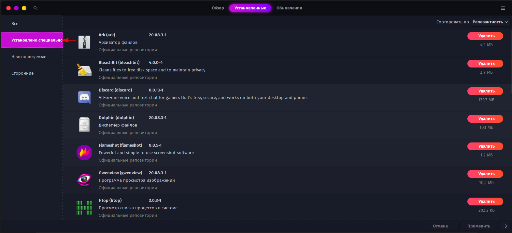The width and height of the screenshot is (512, 233).
Task: Click the Ark (ark) package name
Action: 107,35
